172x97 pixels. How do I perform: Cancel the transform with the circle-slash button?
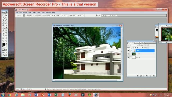(x=96, y=16)
